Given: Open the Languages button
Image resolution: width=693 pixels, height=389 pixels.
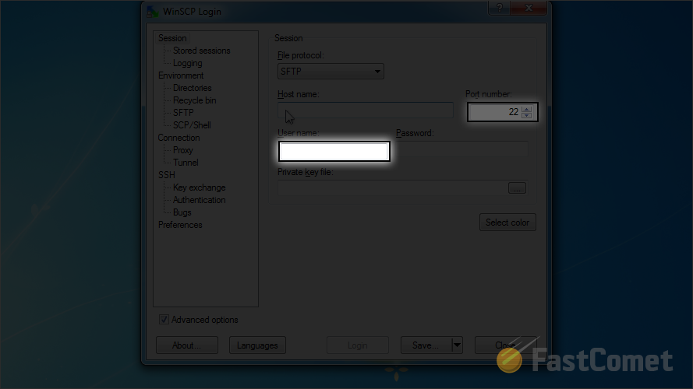Looking at the screenshot, I should 258,345.
